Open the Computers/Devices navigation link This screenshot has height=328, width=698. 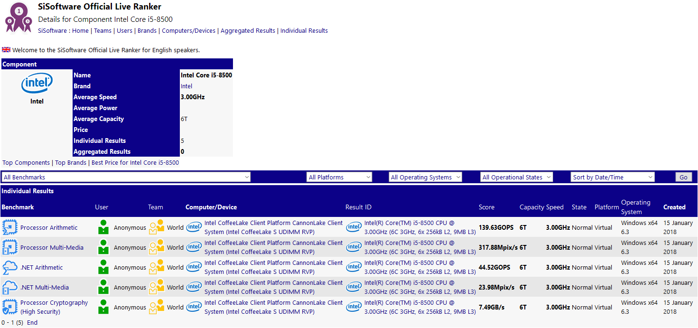pyautogui.click(x=188, y=30)
